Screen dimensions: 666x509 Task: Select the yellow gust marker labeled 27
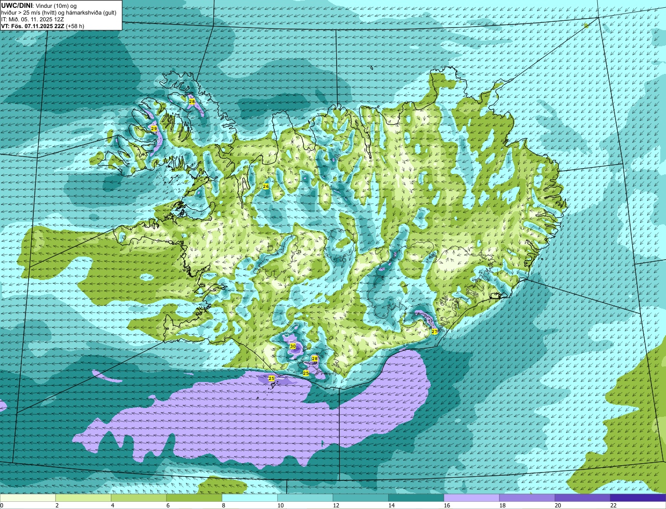(434, 332)
